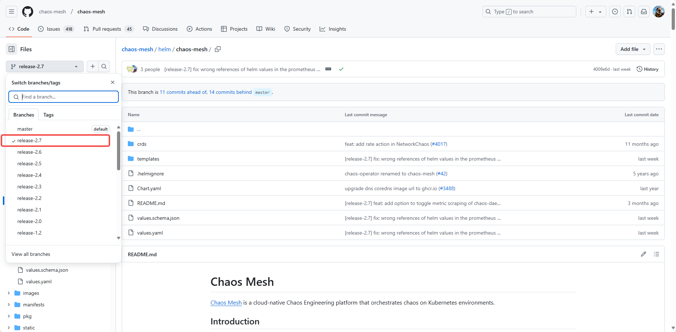
Task: Open 14 commits behind link
Action: coord(230,92)
